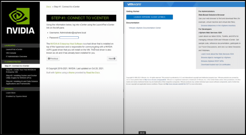Click the Docs breadcrumb link
Screen dimensions: 246x135
[49, 7]
